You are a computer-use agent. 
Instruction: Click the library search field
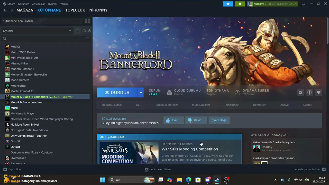click(x=44, y=39)
